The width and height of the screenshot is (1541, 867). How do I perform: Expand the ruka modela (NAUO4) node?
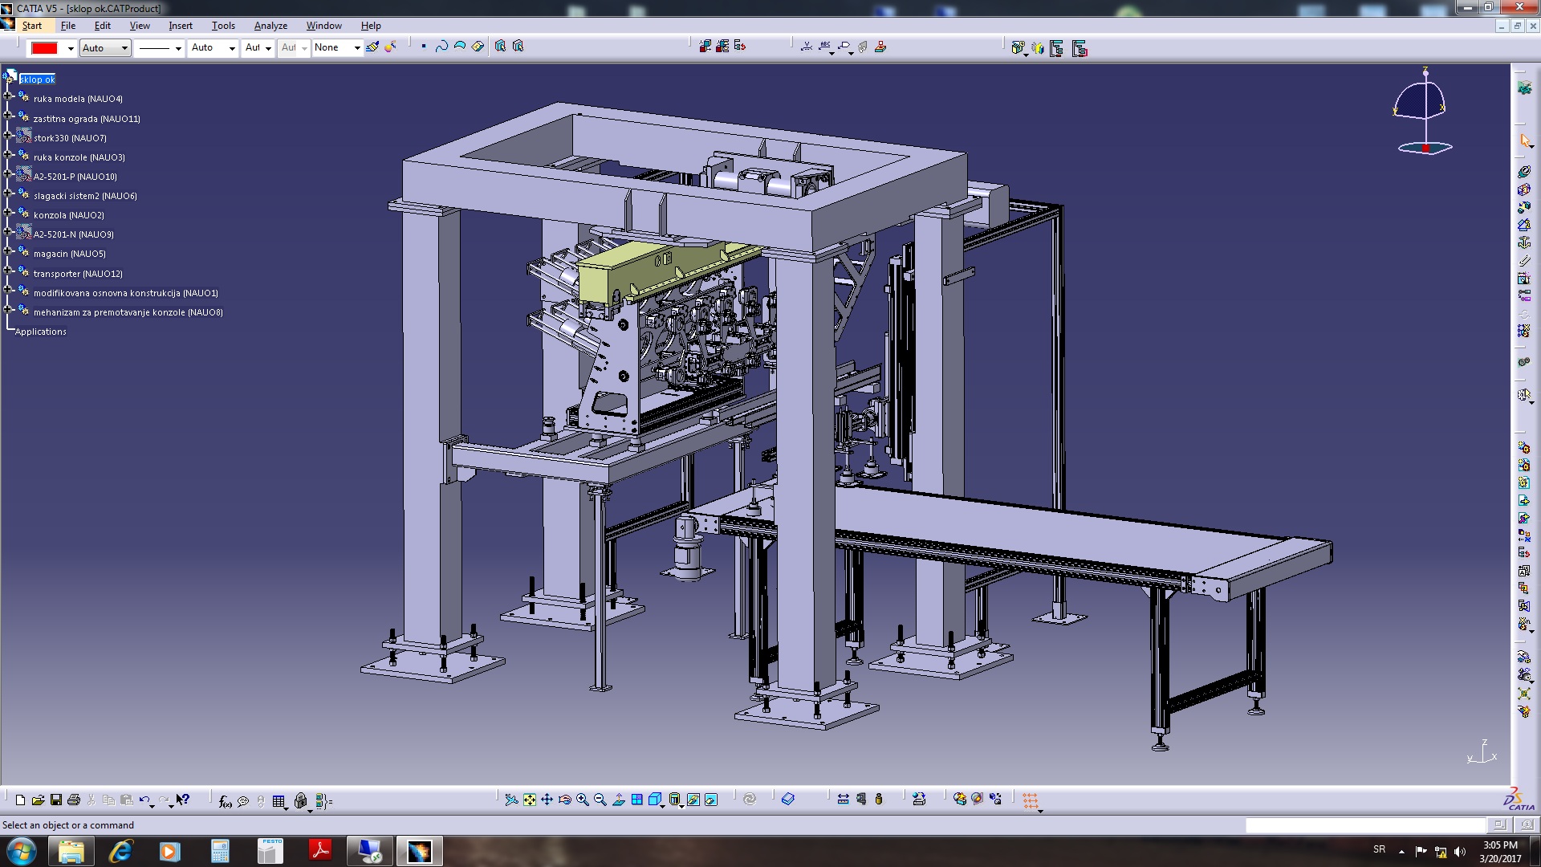(x=8, y=96)
